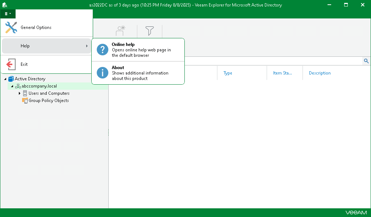Click the red Exit door icon
Screen dimensions: 371x217
(x=11, y=64)
